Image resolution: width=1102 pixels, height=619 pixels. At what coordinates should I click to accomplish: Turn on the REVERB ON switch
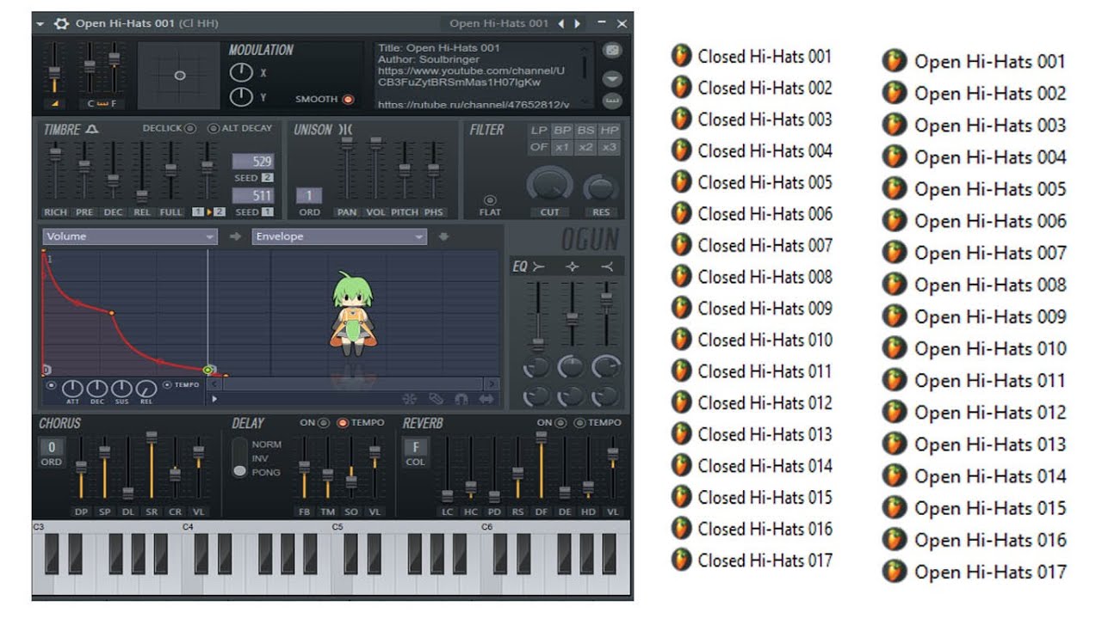(561, 423)
